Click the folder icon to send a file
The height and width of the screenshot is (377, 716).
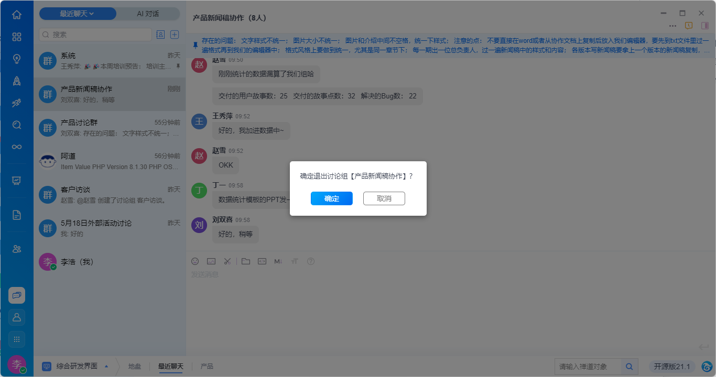(246, 261)
